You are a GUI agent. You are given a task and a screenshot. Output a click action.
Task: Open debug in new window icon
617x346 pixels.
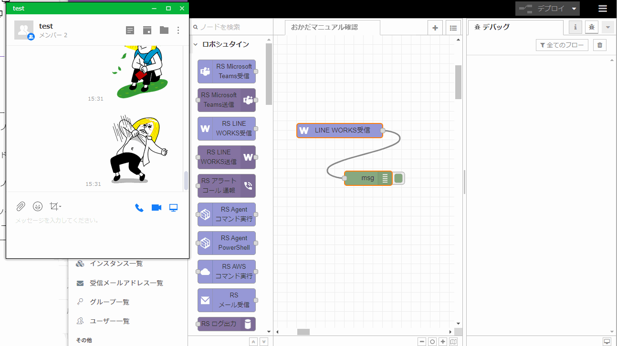[x=607, y=342]
